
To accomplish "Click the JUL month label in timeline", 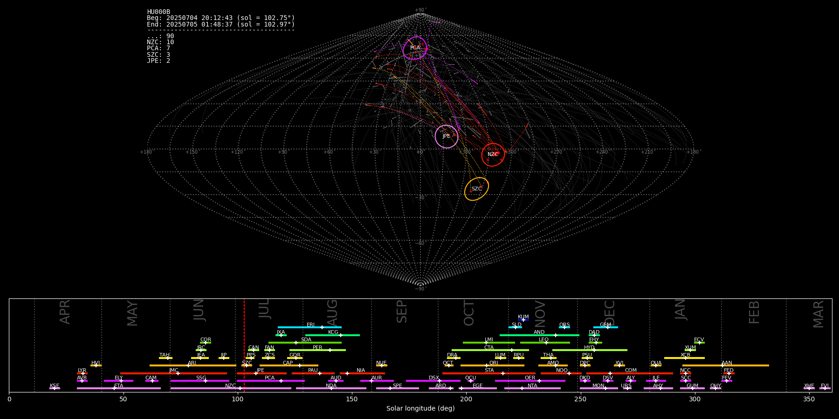I will click(x=264, y=309).
